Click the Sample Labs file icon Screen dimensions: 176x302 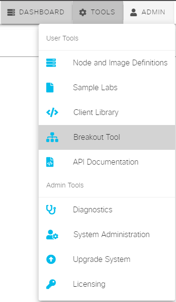click(50, 88)
